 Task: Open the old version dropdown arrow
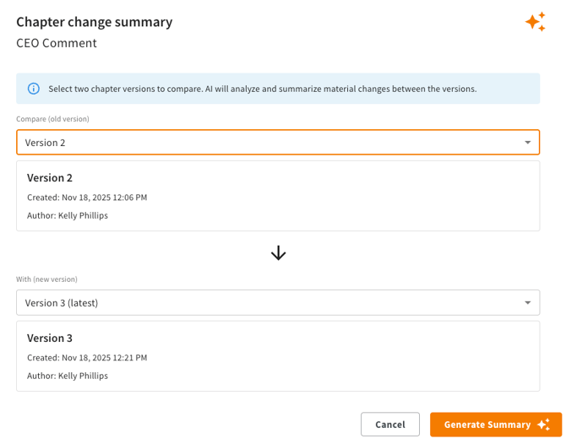point(528,143)
